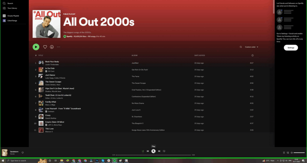Click the Sandstorm now-playing cover art
Screen dimensions: 307x163
(5, 153)
